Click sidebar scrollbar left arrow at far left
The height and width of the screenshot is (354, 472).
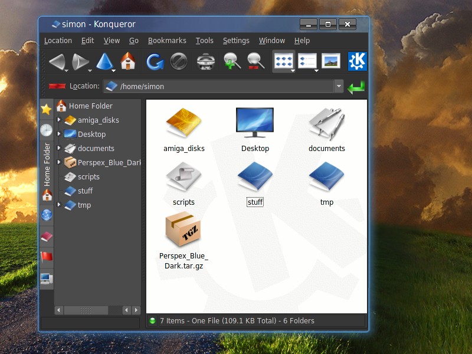tap(59, 310)
